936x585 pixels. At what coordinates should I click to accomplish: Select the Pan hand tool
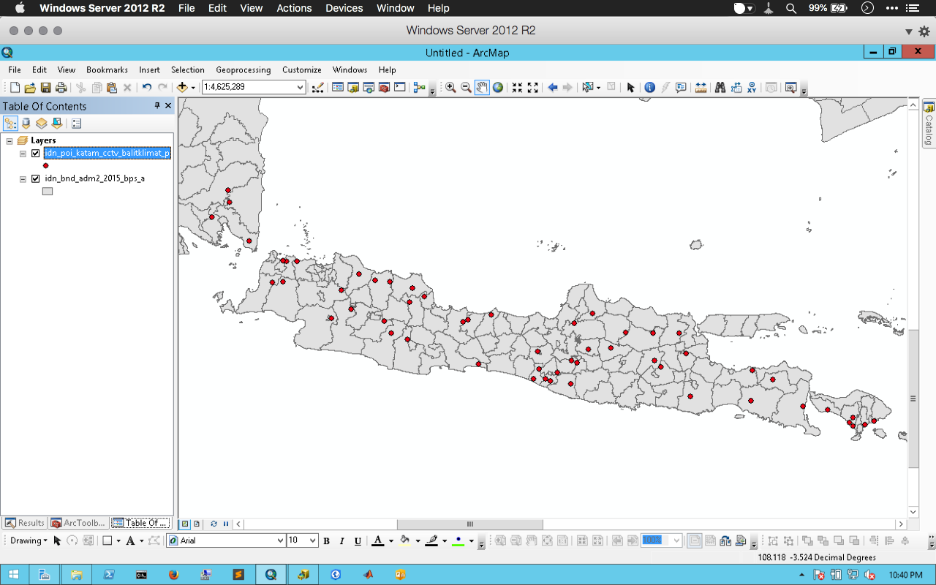(x=482, y=88)
